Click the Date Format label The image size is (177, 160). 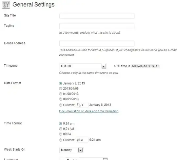tap(12, 83)
